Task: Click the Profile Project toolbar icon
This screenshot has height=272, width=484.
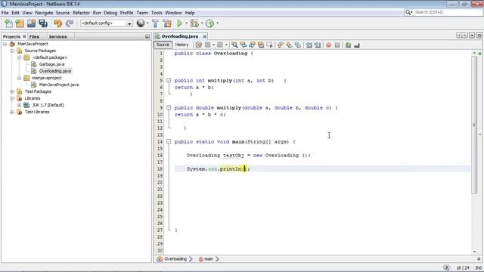Action: click(x=210, y=23)
